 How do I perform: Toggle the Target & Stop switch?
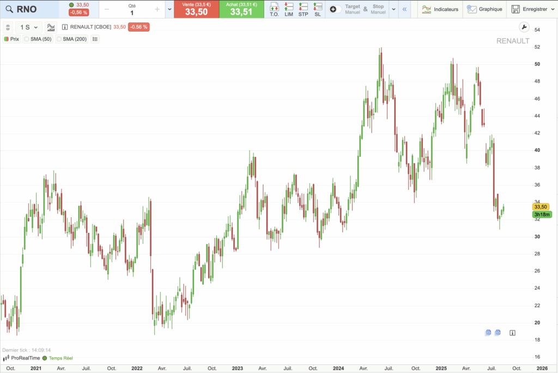click(336, 9)
